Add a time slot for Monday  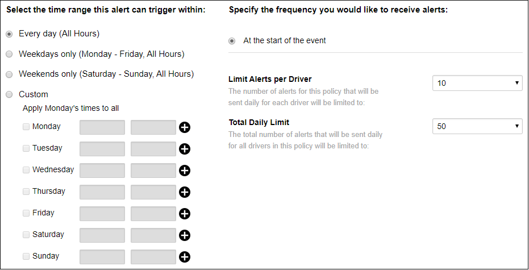(185, 127)
